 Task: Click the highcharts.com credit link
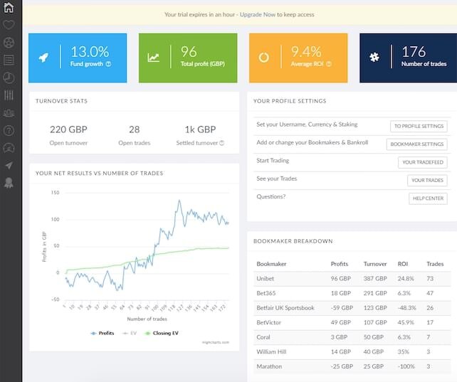point(216,342)
